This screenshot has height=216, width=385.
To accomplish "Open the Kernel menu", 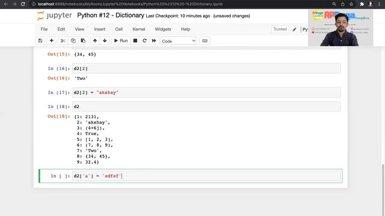I will click(x=139, y=29).
